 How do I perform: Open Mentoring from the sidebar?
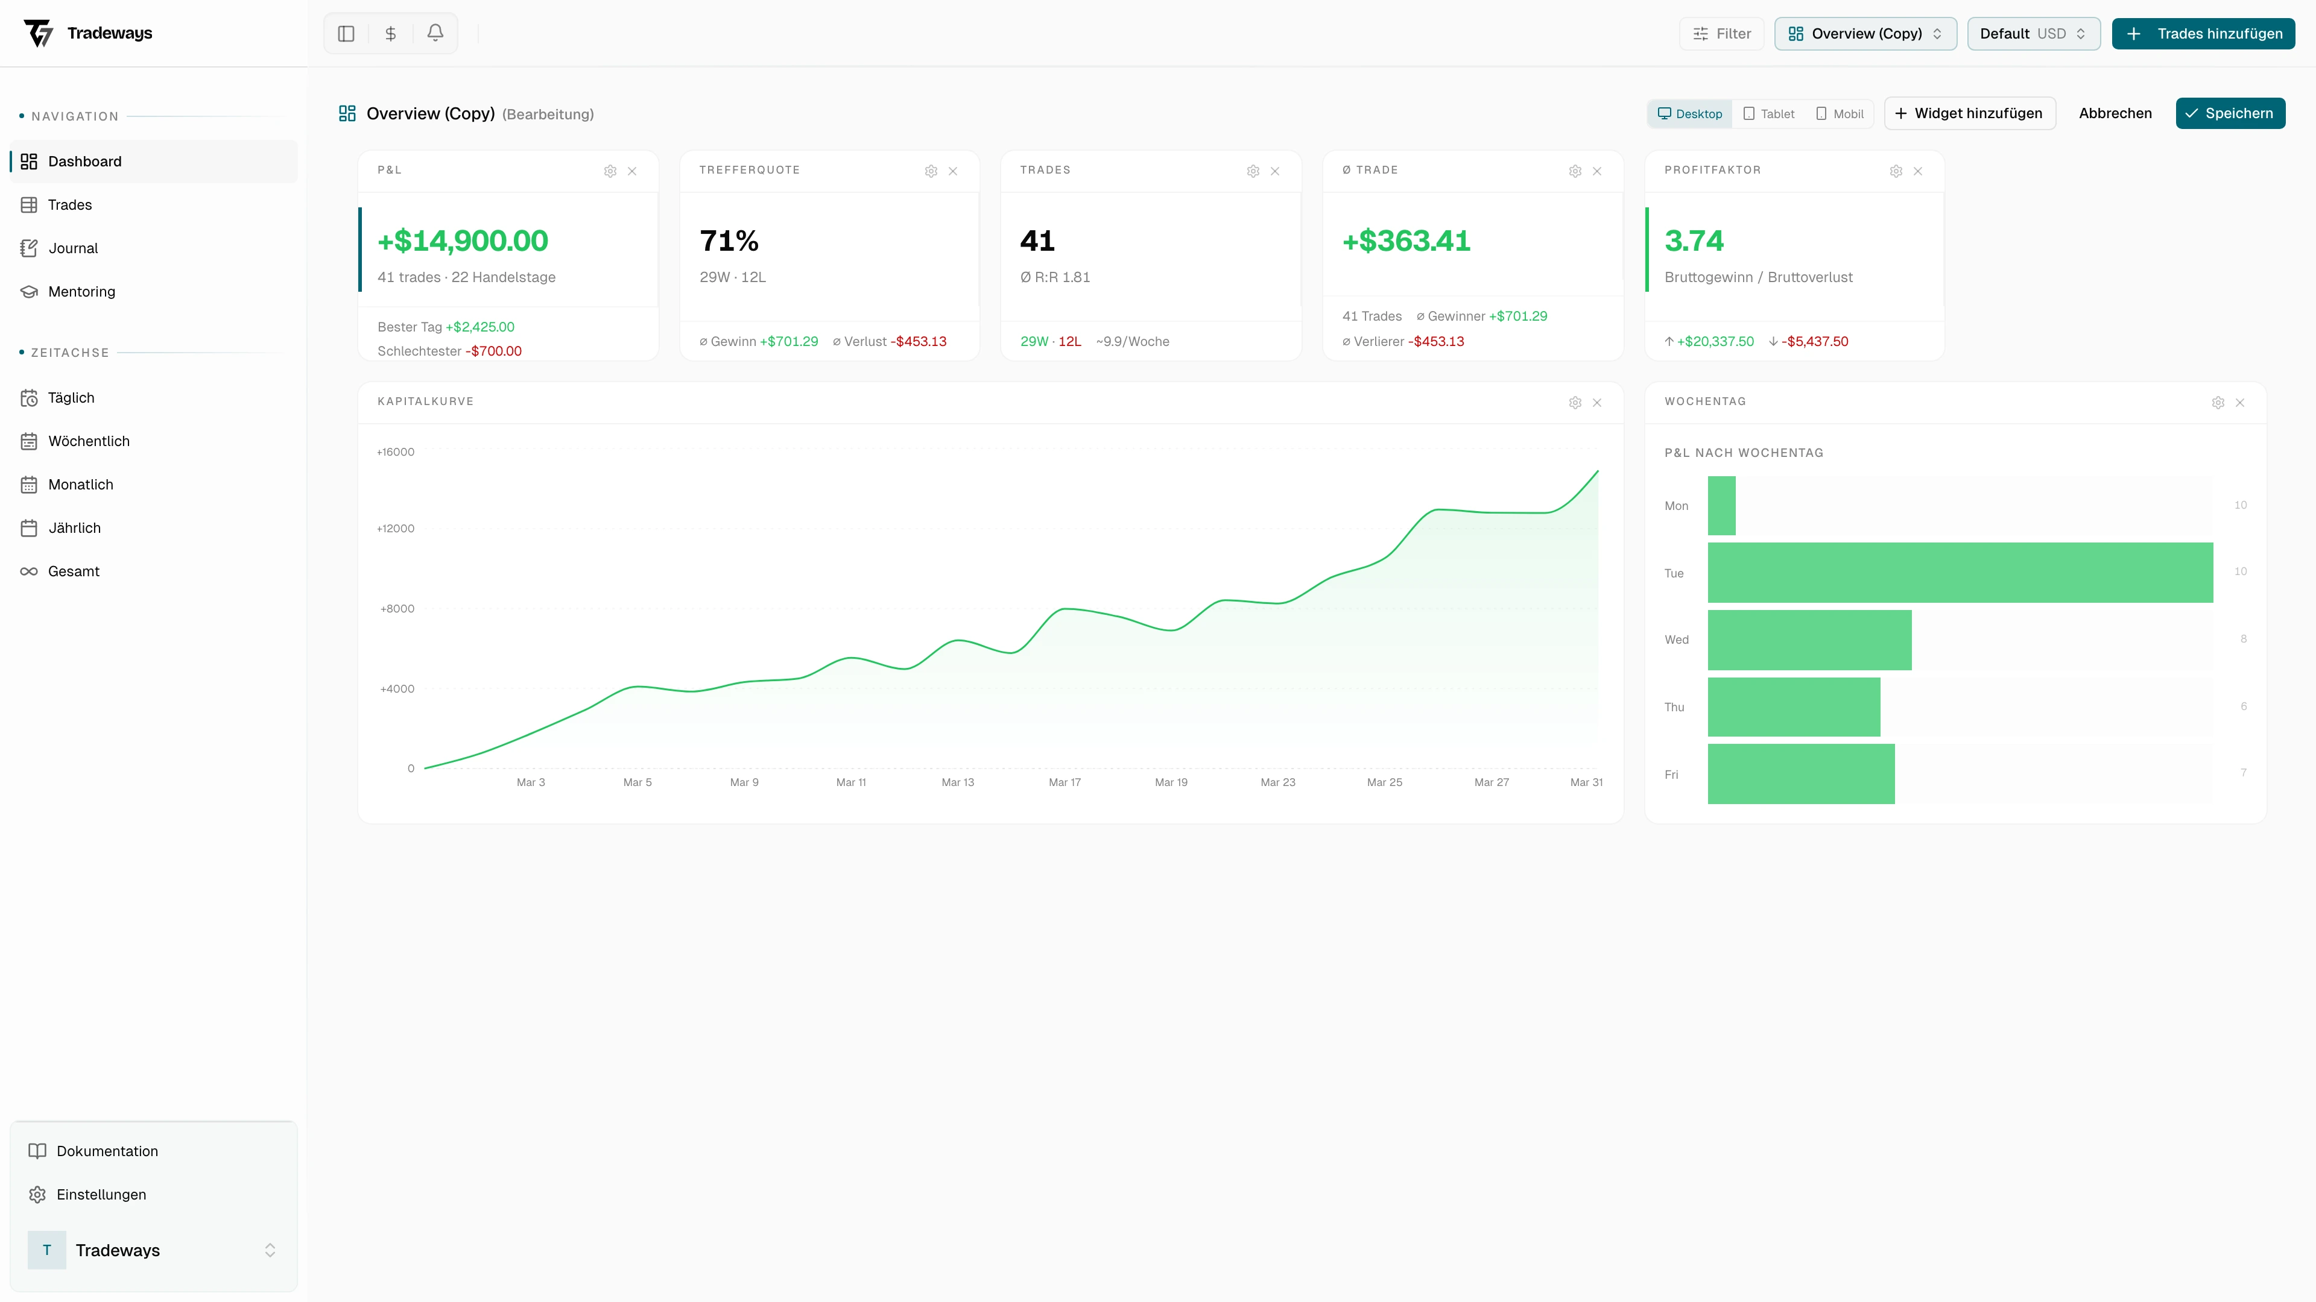81,291
